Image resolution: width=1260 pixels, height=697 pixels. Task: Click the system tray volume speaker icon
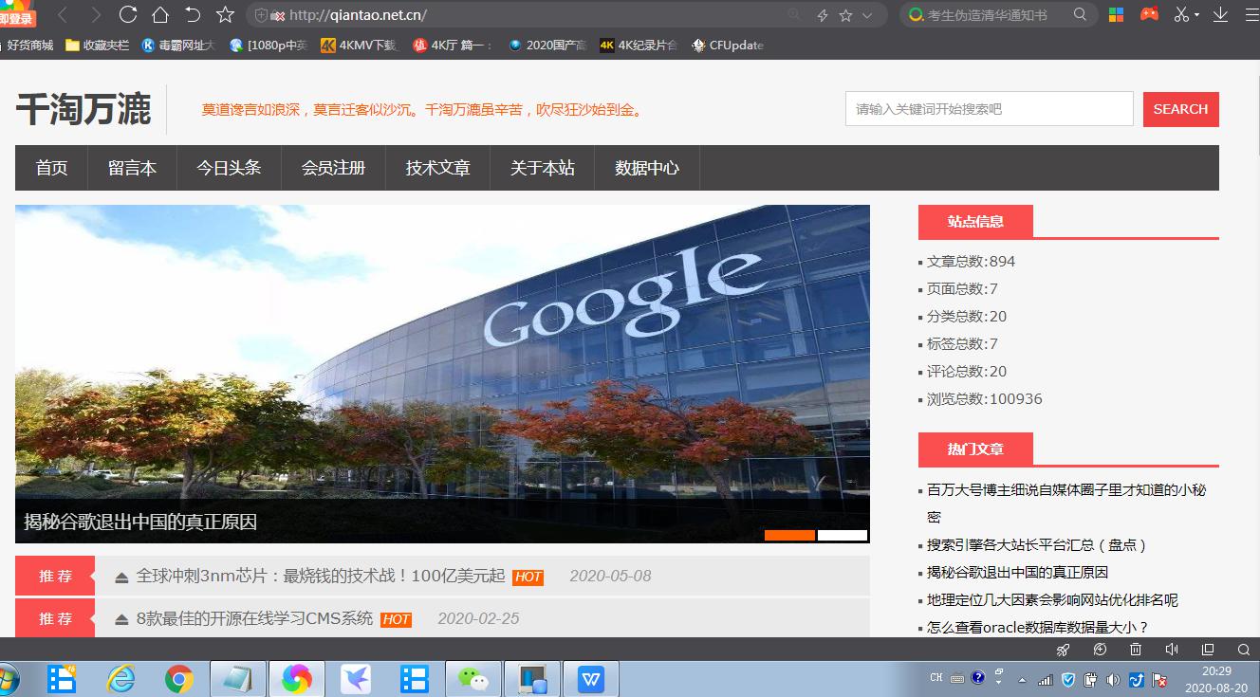(1113, 679)
